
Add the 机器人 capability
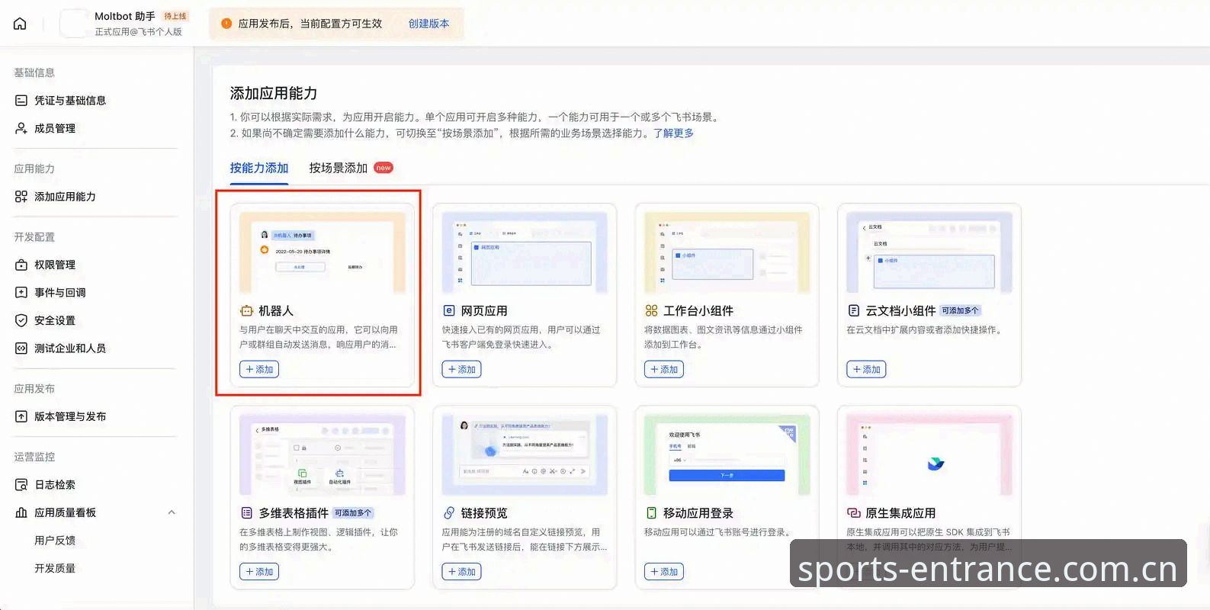(x=259, y=369)
